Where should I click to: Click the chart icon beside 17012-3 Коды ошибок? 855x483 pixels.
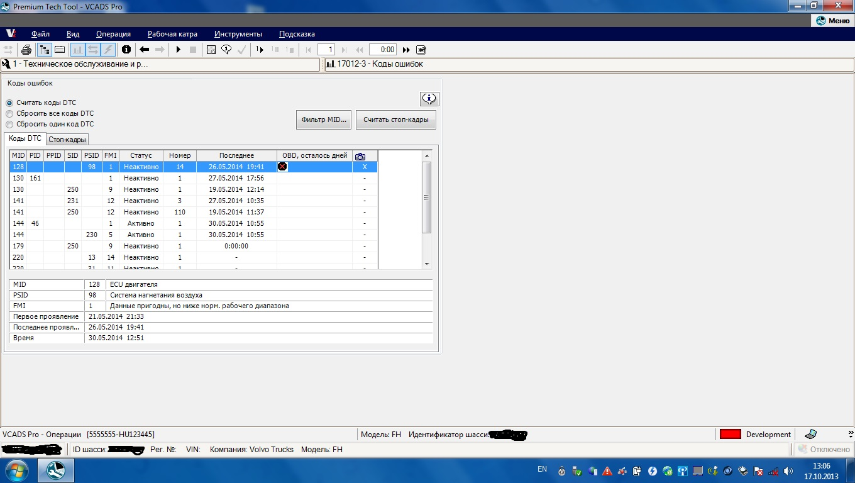pyautogui.click(x=331, y=64)
